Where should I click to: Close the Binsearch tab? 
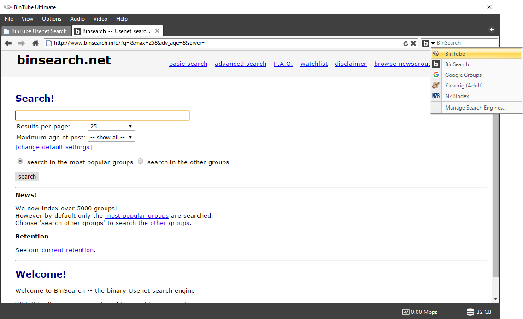click(x=157, y=31)
